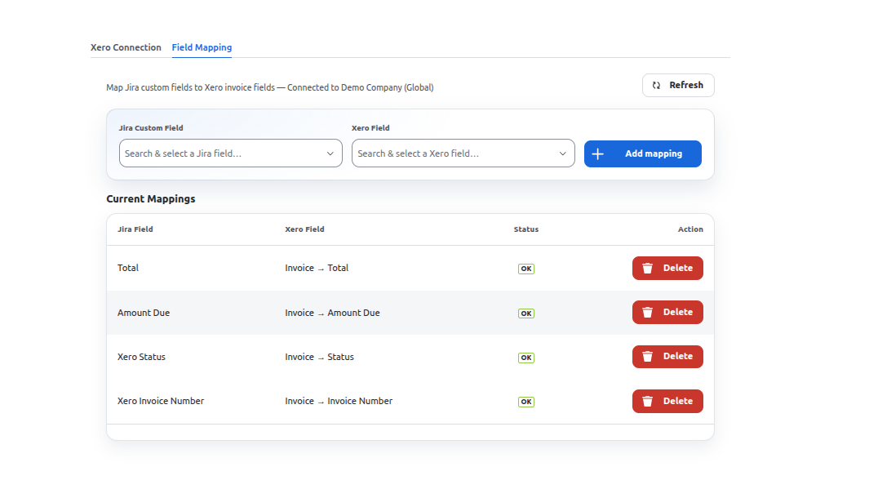Click the 'Jira Custom Field' label
The height and width of the screenshot is (498, 869).
[x=151, y=128]
